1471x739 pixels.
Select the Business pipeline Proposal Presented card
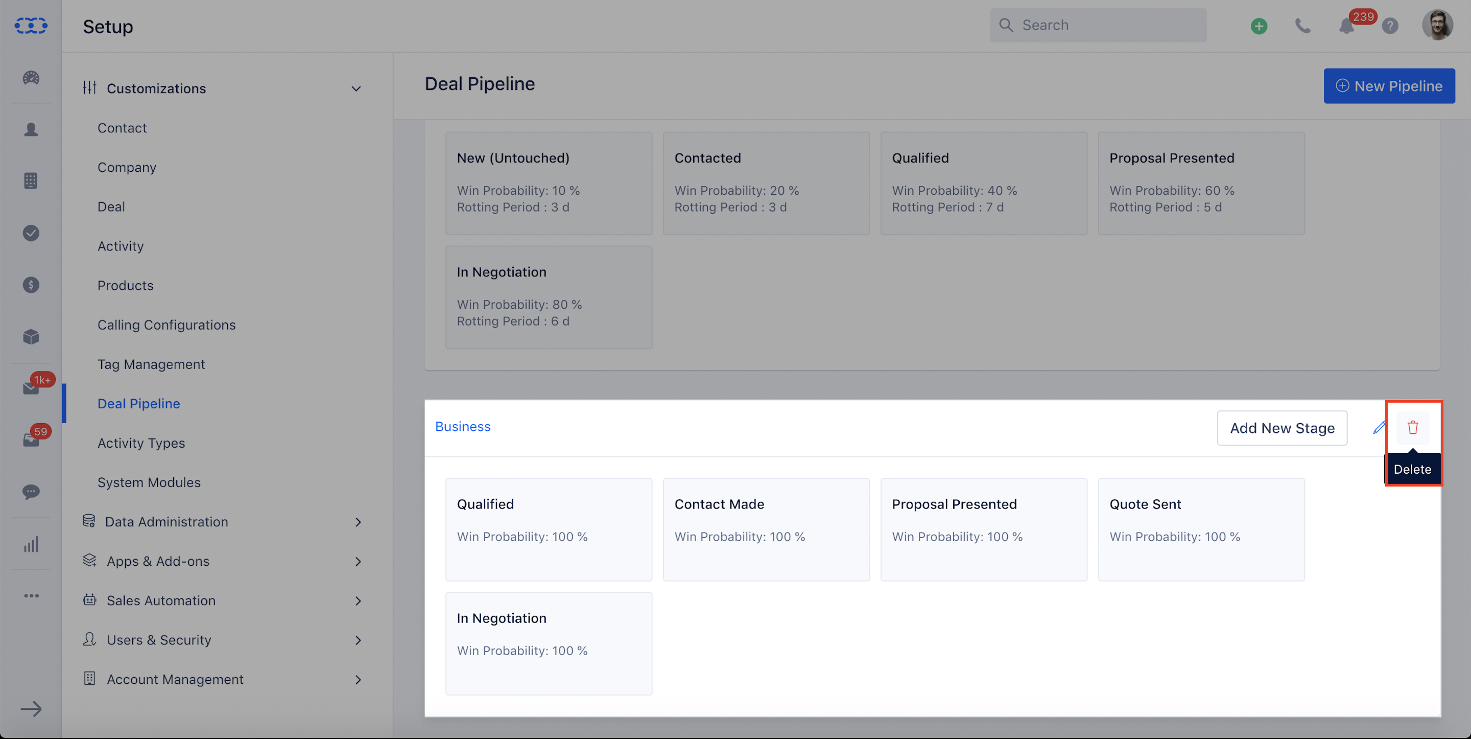click(x=983, y=529)
